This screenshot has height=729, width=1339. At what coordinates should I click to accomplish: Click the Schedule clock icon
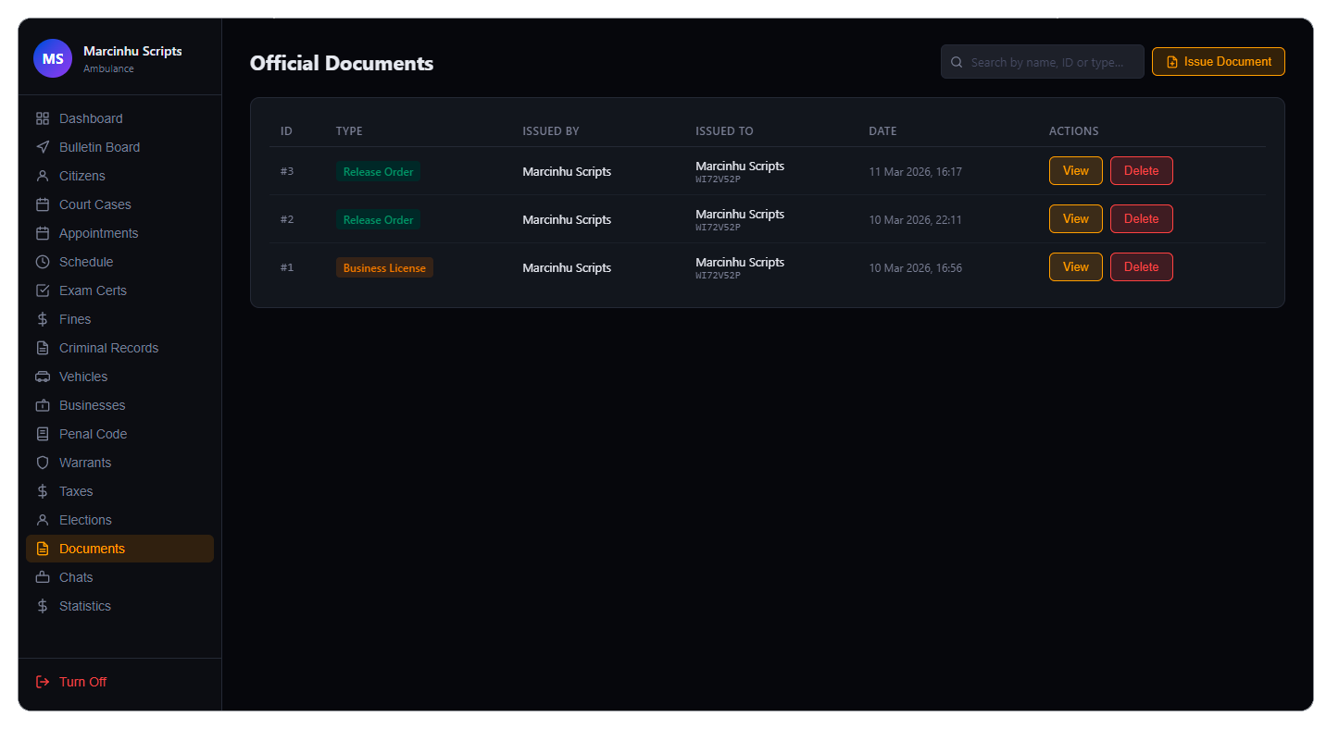(x=43, y=262)
